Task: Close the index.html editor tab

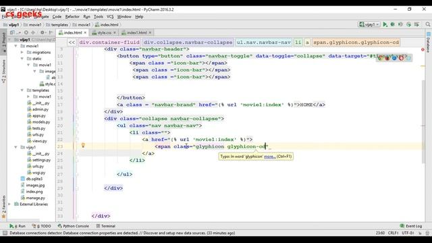Action: coord(85,32)
